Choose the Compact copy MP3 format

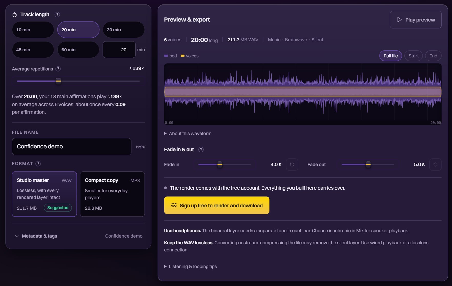coord(112,194)
